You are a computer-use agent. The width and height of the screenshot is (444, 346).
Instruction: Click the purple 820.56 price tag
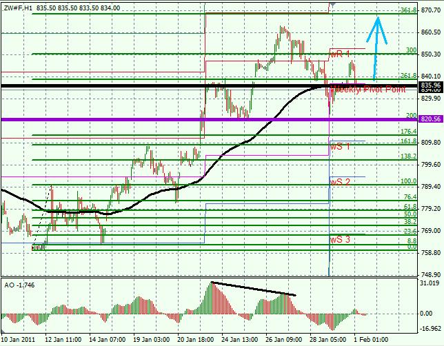(431, 119)
